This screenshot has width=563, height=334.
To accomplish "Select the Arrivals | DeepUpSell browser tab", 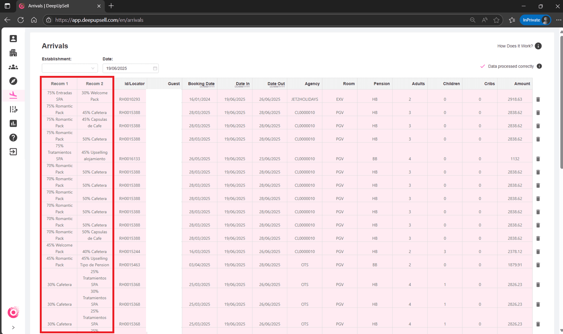I will pyautogui.click(x=59, y=6).
